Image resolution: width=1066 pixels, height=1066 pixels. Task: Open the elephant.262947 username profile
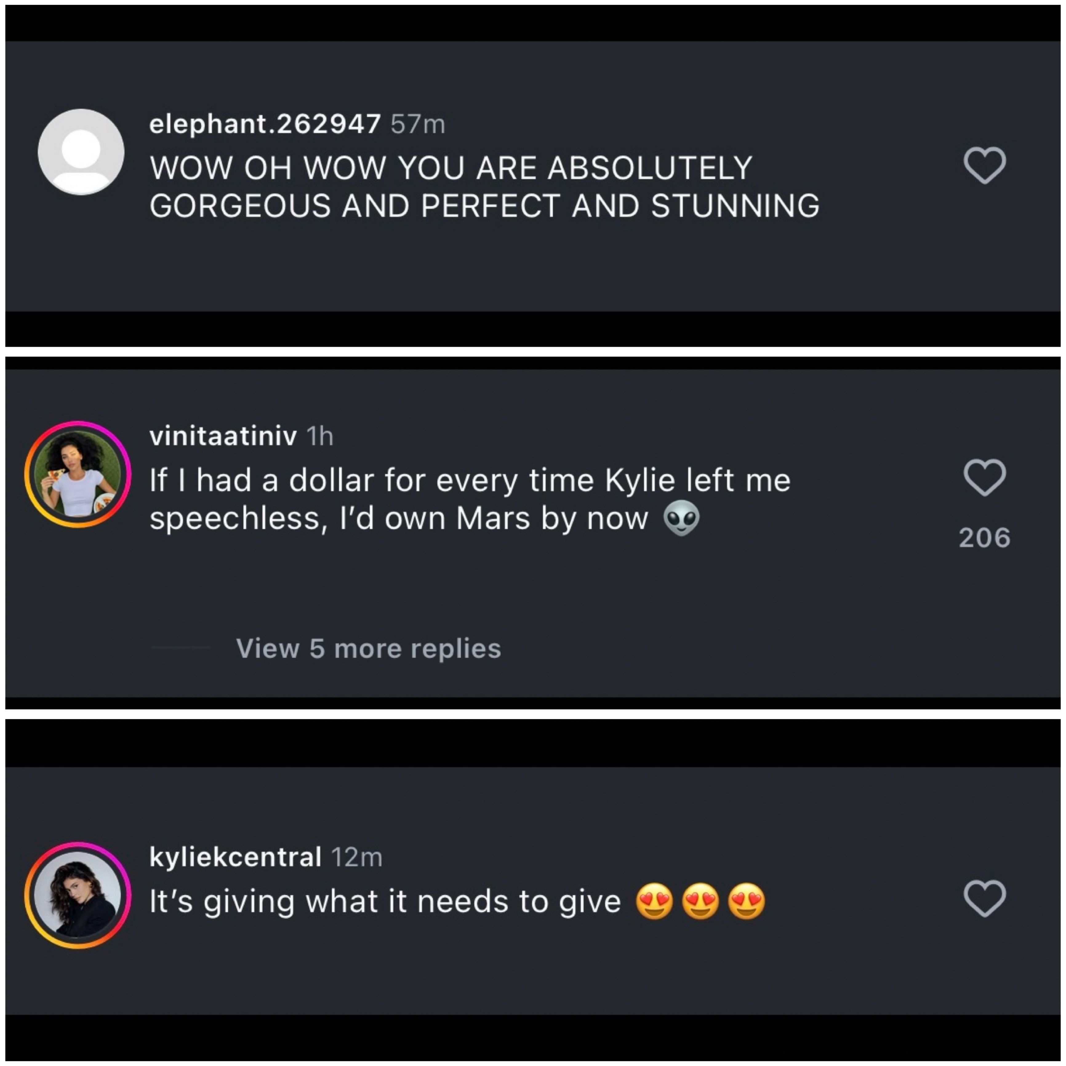pyautogui.click(x=265, y=124)
